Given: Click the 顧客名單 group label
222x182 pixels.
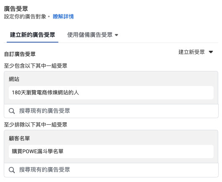Looking at the screenshot, I should click(19, 138).
